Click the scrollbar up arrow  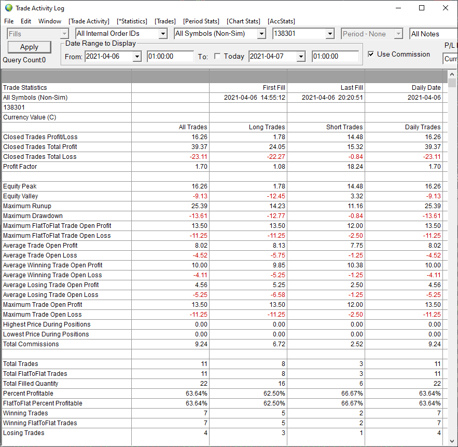click(452, 74)
